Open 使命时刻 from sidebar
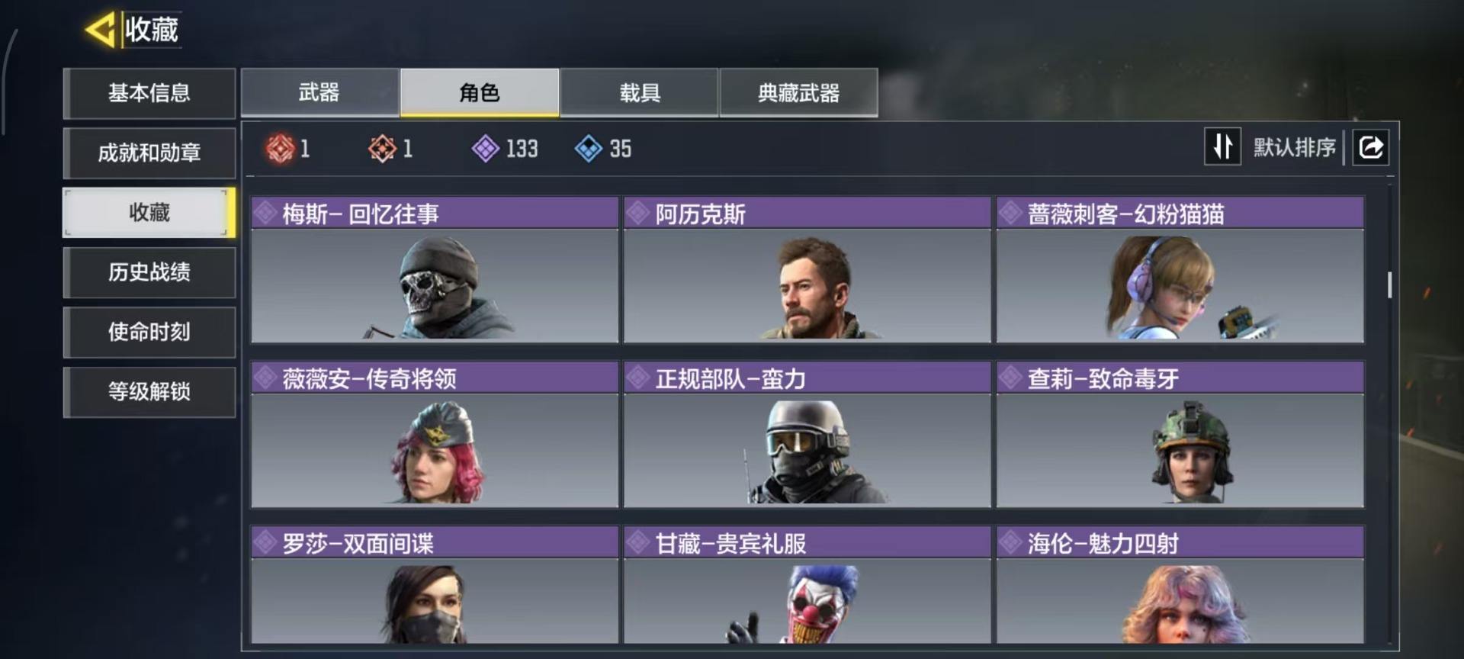1464x659 pixels. point(149,332)
